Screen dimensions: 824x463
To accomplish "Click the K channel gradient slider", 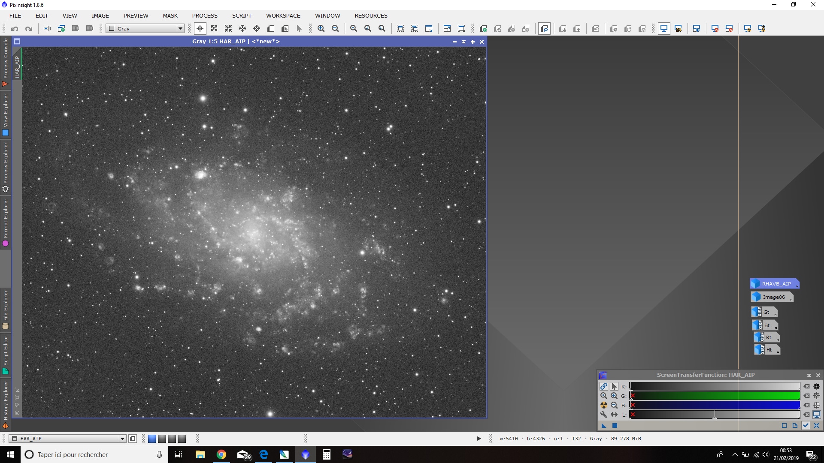I will click(715, 386).
